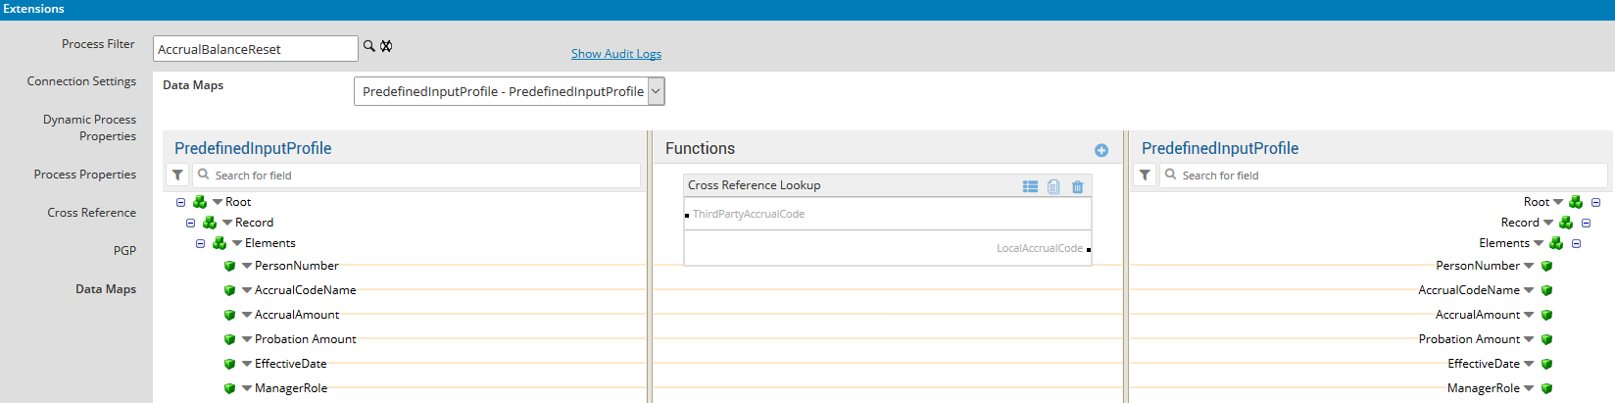Image resolution: width=1615 pixels, height=403 pixels.
Task: Clear the Process Filter using the reset icon
Action: [386, 46]
